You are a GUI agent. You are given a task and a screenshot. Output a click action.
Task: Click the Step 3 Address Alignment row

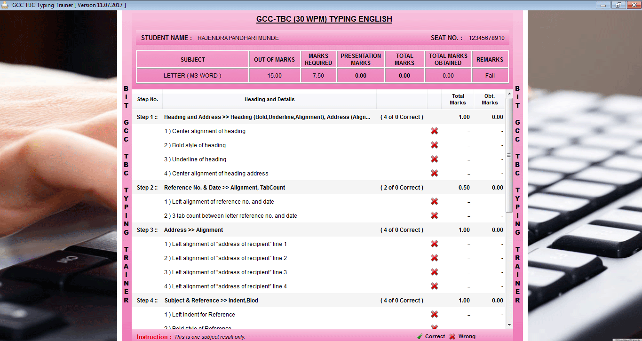coord(318,230)
